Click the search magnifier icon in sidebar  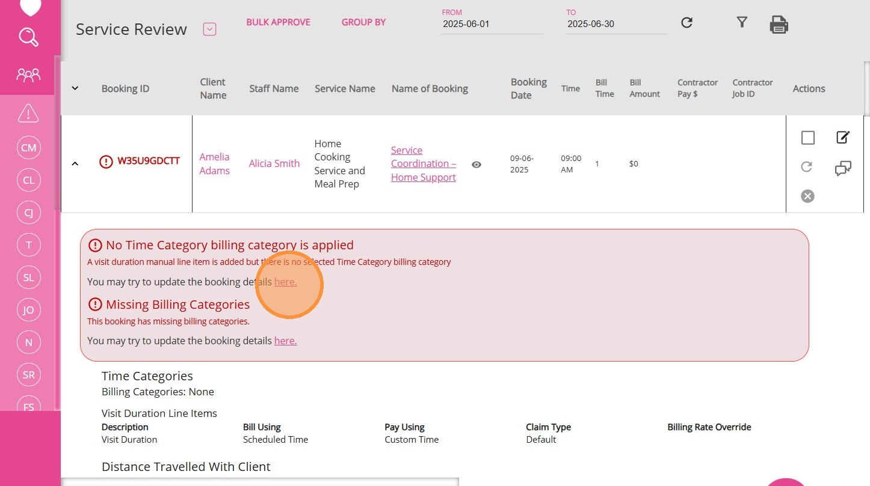point(28,37)
